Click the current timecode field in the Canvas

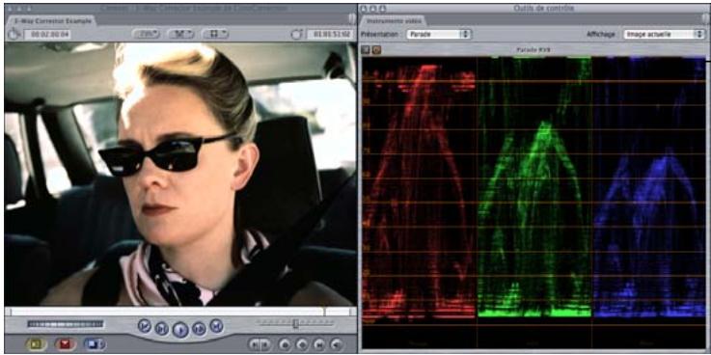coord(330,34)
